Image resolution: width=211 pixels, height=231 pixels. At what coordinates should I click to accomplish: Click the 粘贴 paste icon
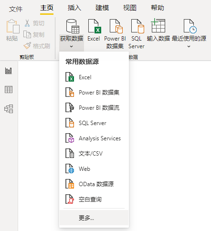coord(13,26)
